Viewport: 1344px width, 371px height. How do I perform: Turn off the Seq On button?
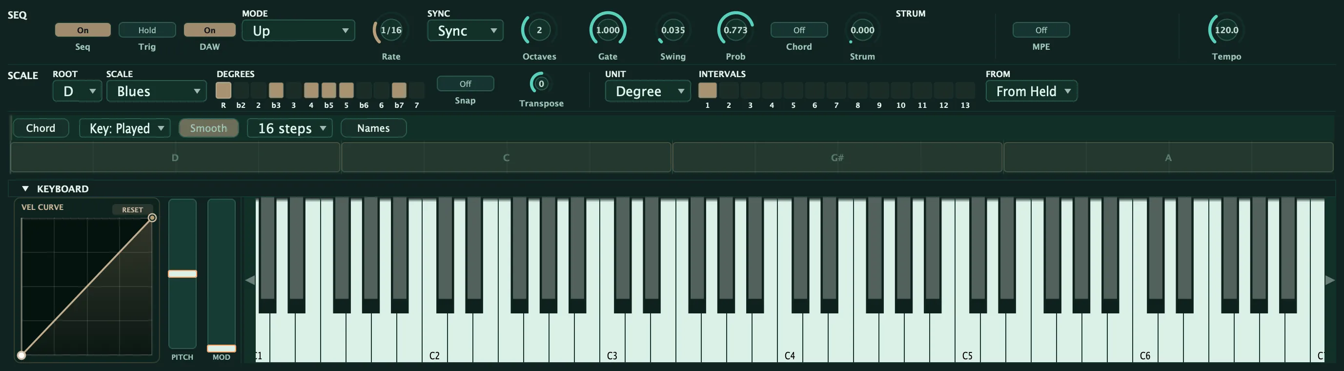coord(82,30)
